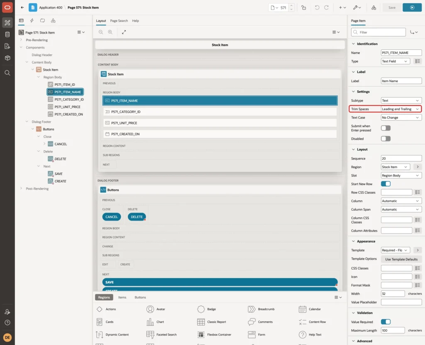Viewport: 425px width, 345px height.
Task: Open Go to Group menu beside Filter
Action: tap(414, 32)
